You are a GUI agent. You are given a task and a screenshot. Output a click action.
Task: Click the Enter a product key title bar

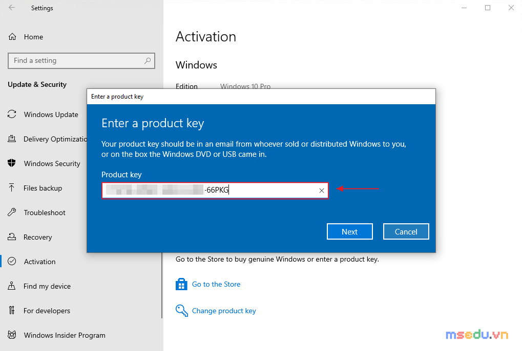click(x=261, y=96)
